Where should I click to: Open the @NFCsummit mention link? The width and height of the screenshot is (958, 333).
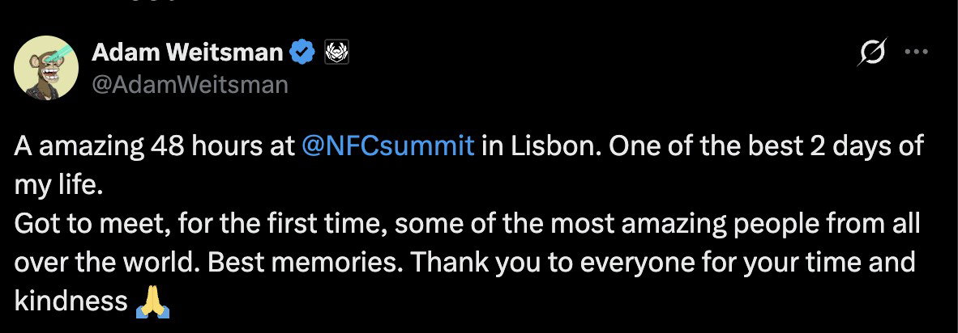click(388, 147)
